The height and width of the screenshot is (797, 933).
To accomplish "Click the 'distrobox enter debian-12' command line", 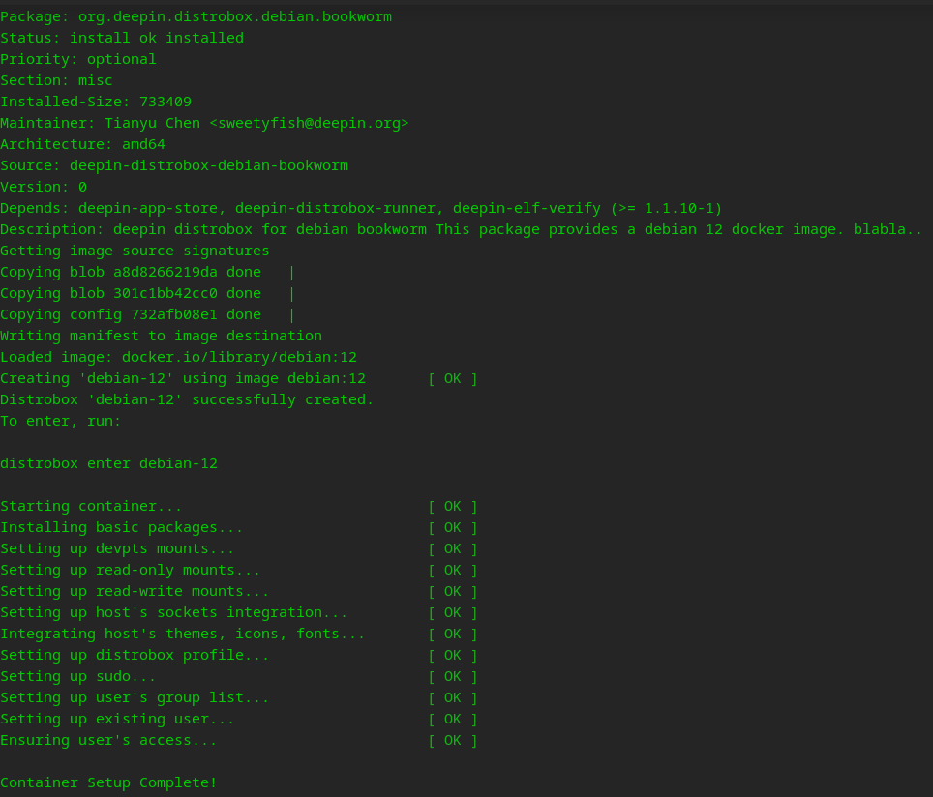I will (x=108, y=463).
